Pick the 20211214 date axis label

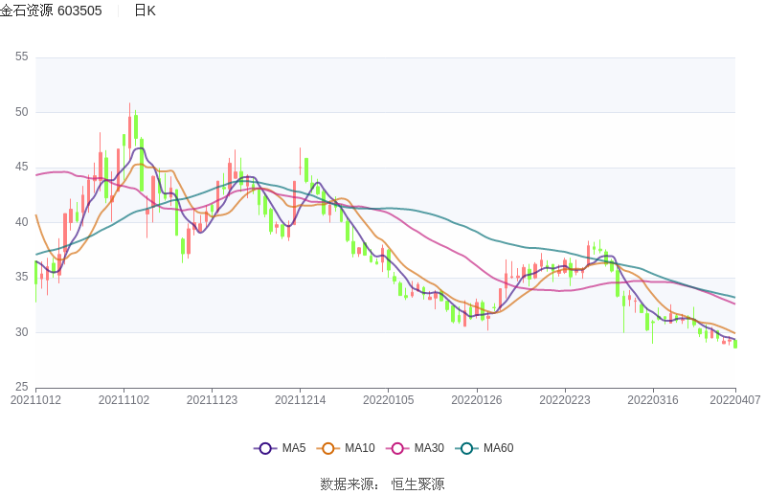click(300, 400)
